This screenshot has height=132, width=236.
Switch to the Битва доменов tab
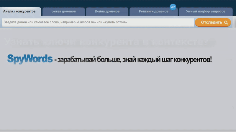point(63,11)
